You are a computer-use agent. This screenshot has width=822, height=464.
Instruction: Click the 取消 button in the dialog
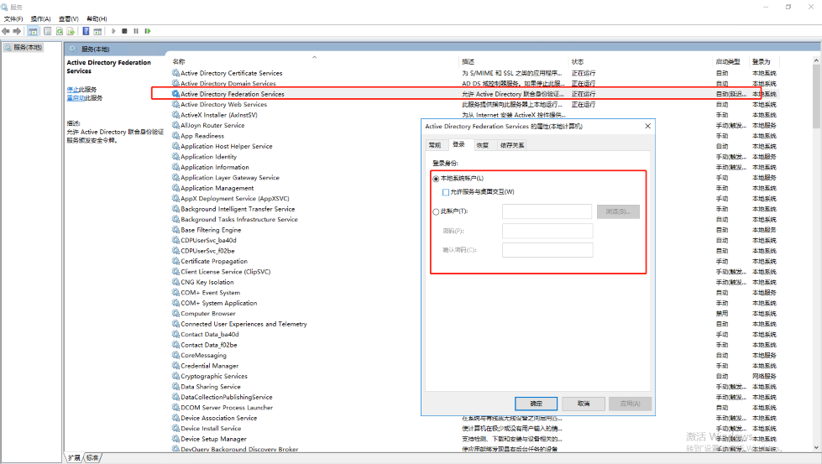[x=584, y=404]
